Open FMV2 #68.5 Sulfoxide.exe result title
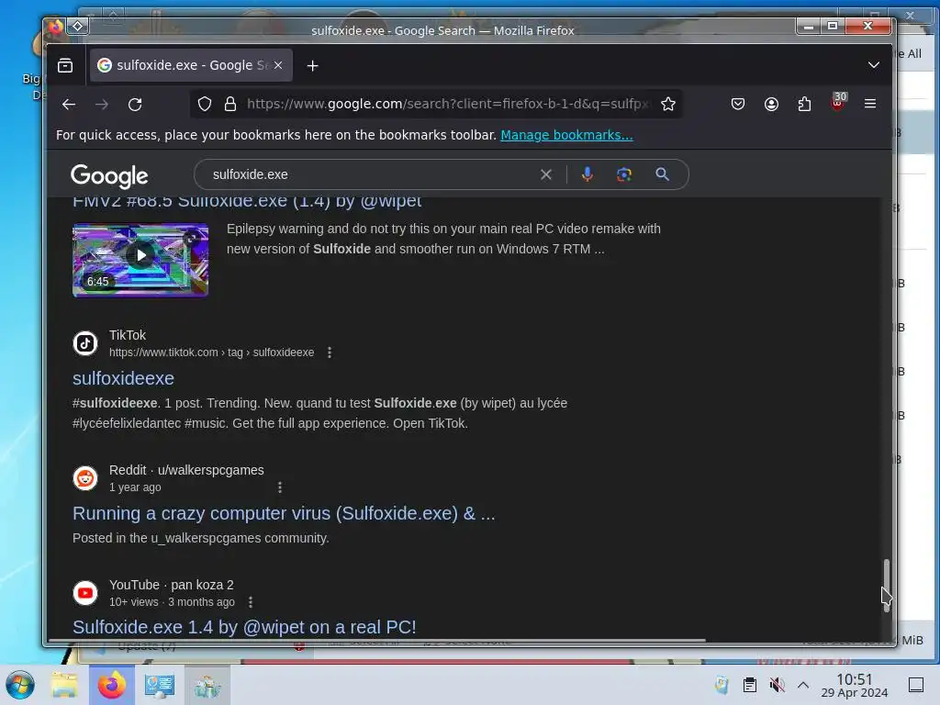The width and height of the screenshot is (940, 705). (x=247, y=203)
